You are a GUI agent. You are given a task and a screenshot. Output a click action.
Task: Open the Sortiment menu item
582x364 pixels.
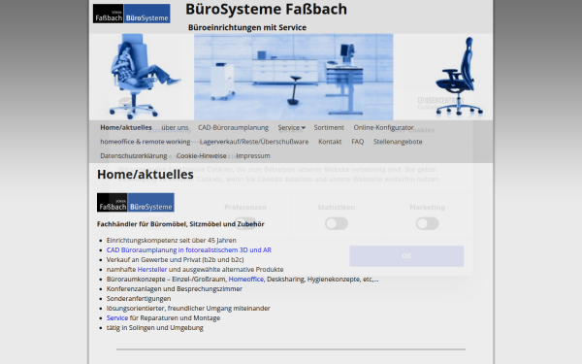pyautogui.click(x=329, y=127)
